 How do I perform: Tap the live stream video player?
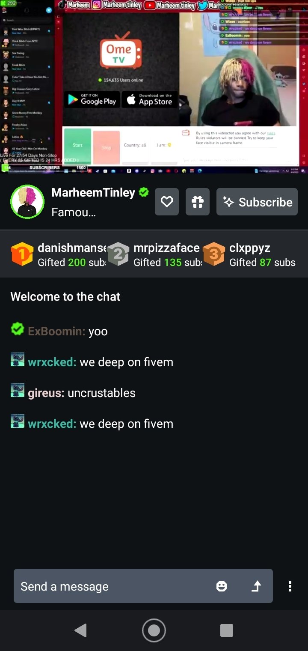pos(154,87)
